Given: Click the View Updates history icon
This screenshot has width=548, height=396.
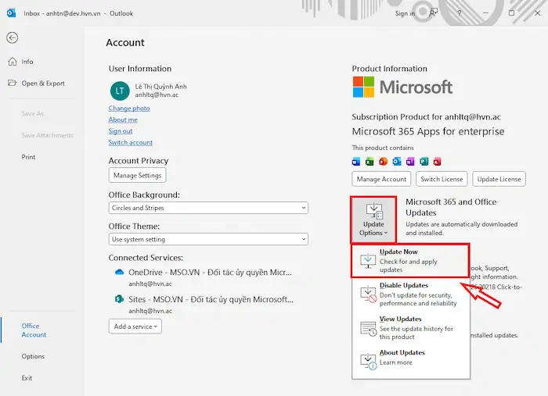Looking at the screenshot, I should (x=369, y=328).
